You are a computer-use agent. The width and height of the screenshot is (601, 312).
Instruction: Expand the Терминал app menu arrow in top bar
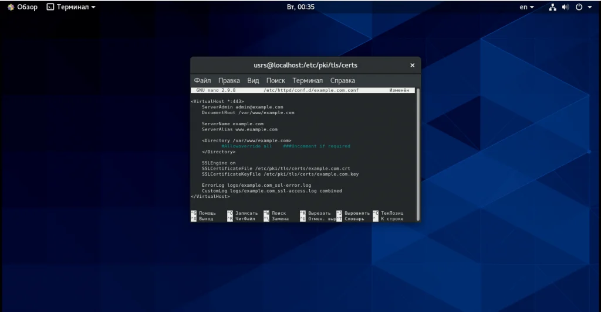click(x=93, y=7)
